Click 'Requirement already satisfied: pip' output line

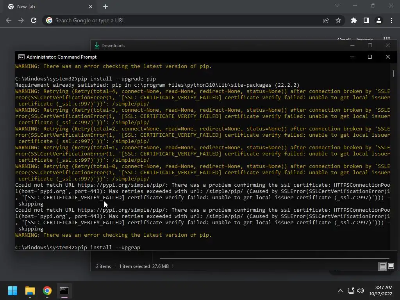[157, 85]
